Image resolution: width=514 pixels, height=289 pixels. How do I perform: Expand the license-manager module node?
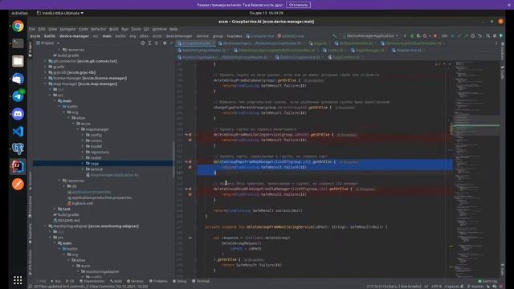[x=46, y=78]
